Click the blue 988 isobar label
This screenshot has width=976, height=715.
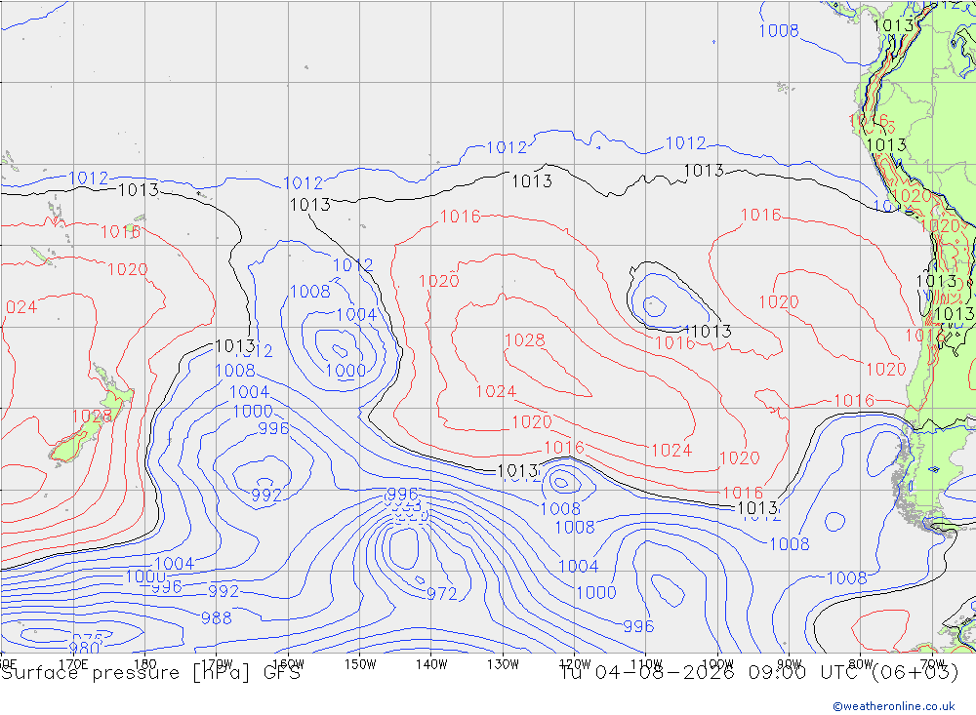(217, 617)
